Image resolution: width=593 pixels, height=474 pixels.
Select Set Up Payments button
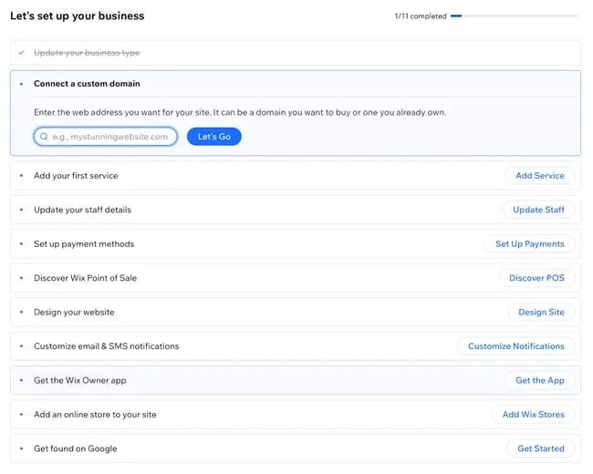[529, 243]
